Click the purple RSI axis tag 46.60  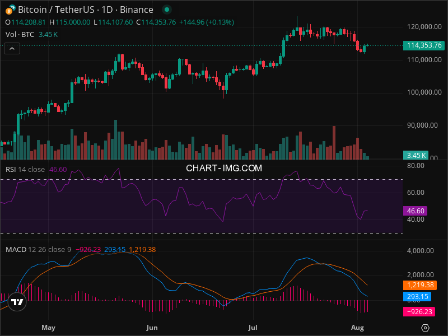[415, 211]
